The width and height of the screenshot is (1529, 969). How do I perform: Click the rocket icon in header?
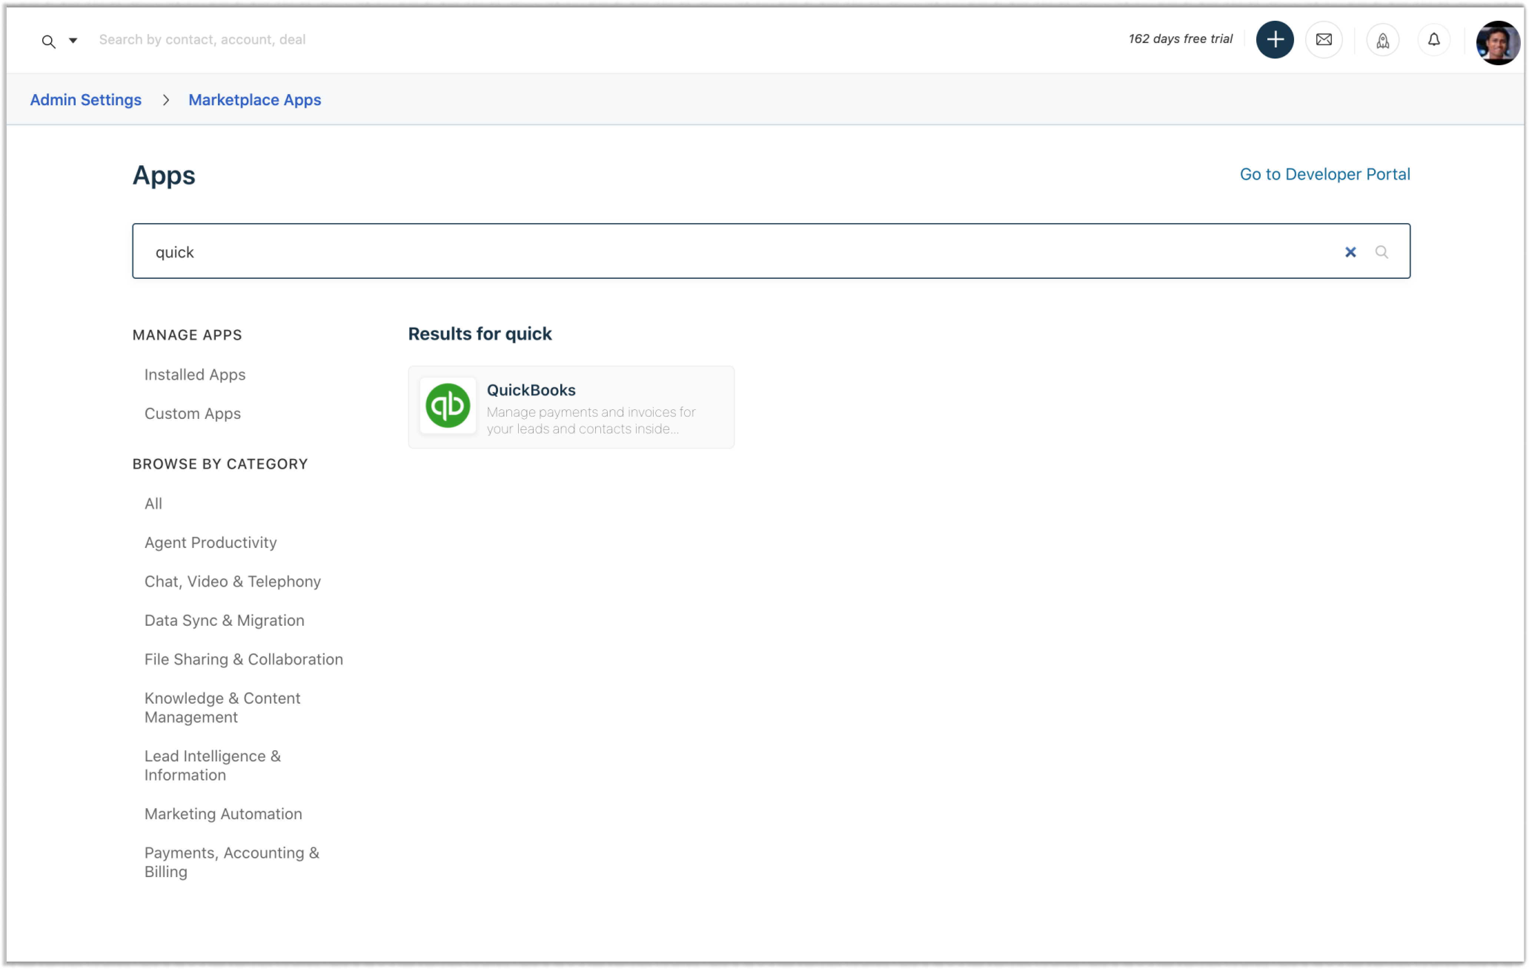[x=1382, y=41]
